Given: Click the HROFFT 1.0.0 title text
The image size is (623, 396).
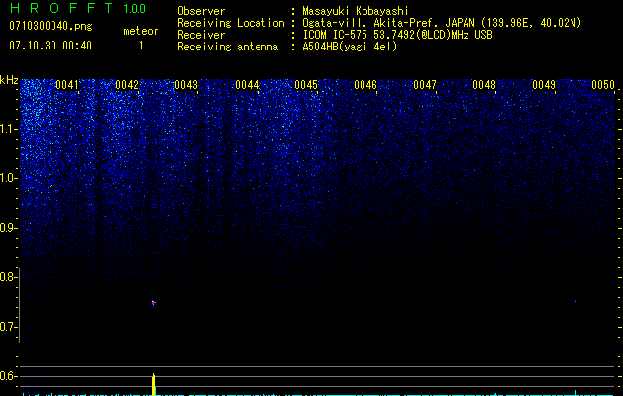Looking at the screenshot, I should pos(77,8).
